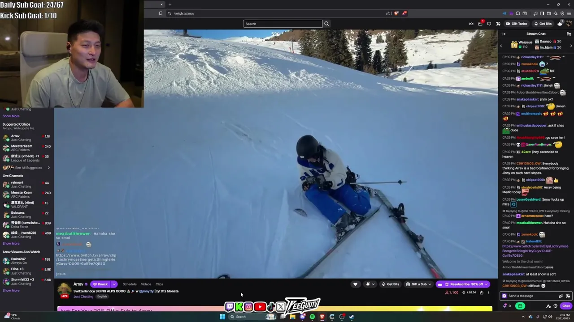Viewport: 574px width, 322px height.
Task: Open the notification bell dropdown
Action: tap(370, 284)
